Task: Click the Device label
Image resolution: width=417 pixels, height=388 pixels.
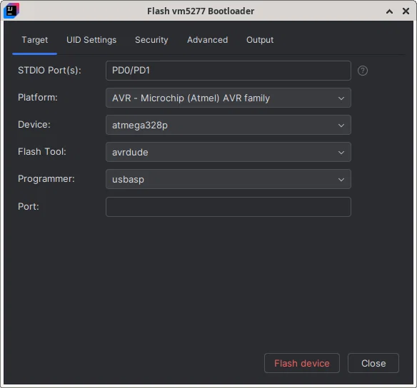Action: (34, 125)
